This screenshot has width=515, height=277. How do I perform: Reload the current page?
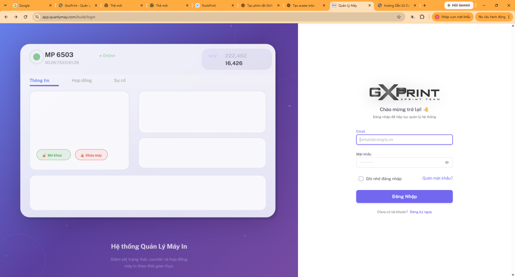coord(25,17)
